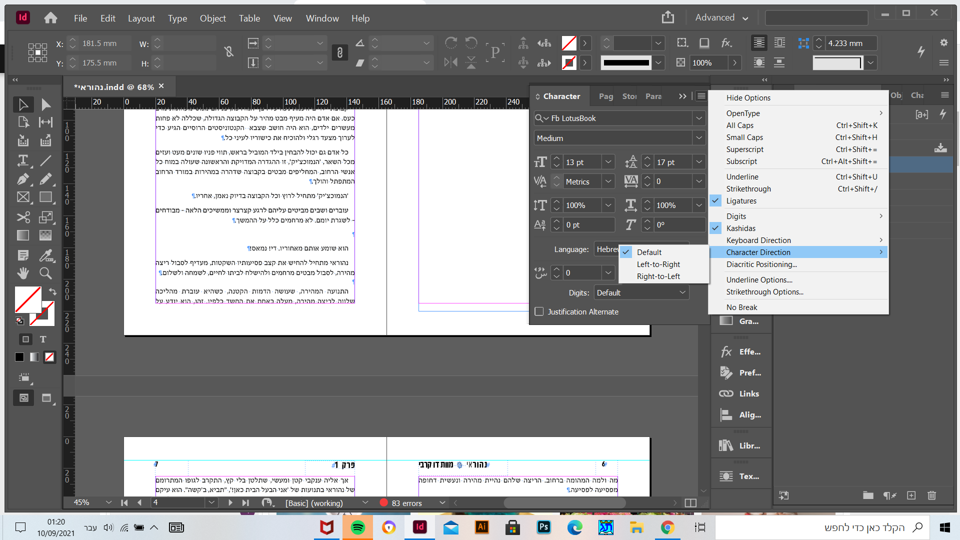
Task: Open the Layout menu
Action: [x=141, y=18]
